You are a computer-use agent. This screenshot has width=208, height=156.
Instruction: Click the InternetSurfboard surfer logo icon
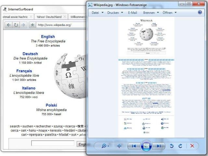click(5, 9)
